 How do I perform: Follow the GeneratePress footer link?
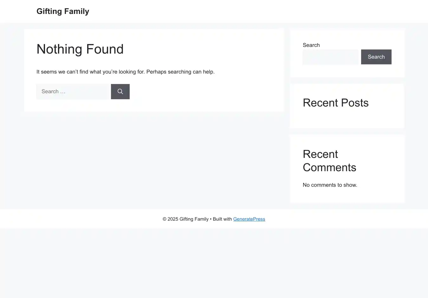(249, 219)
